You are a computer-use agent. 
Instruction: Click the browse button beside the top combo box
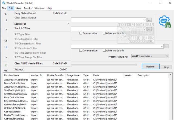[x=149, y=20]
